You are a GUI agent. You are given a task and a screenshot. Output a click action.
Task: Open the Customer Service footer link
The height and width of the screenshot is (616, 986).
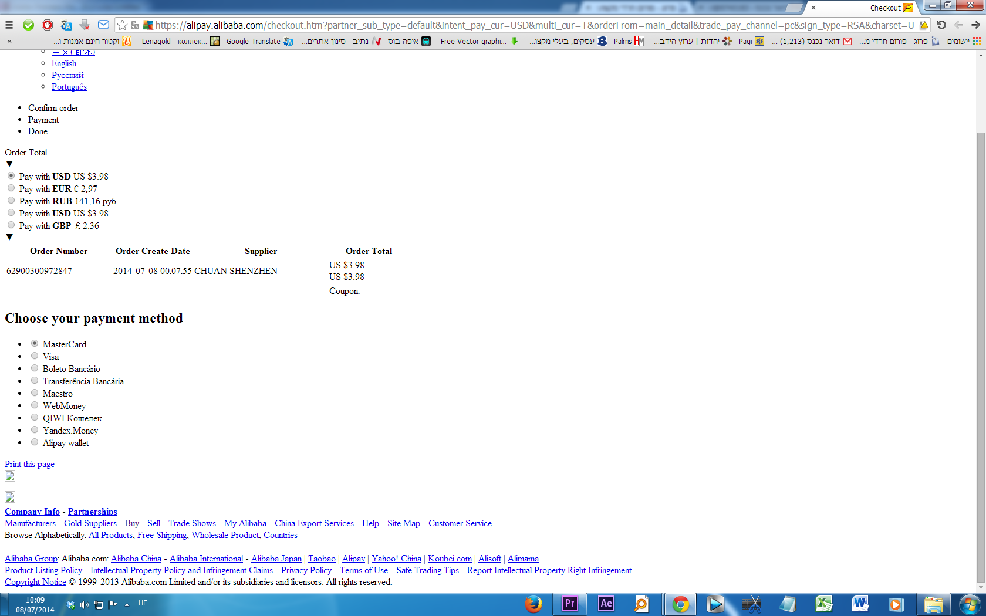(x=460, y=523)
